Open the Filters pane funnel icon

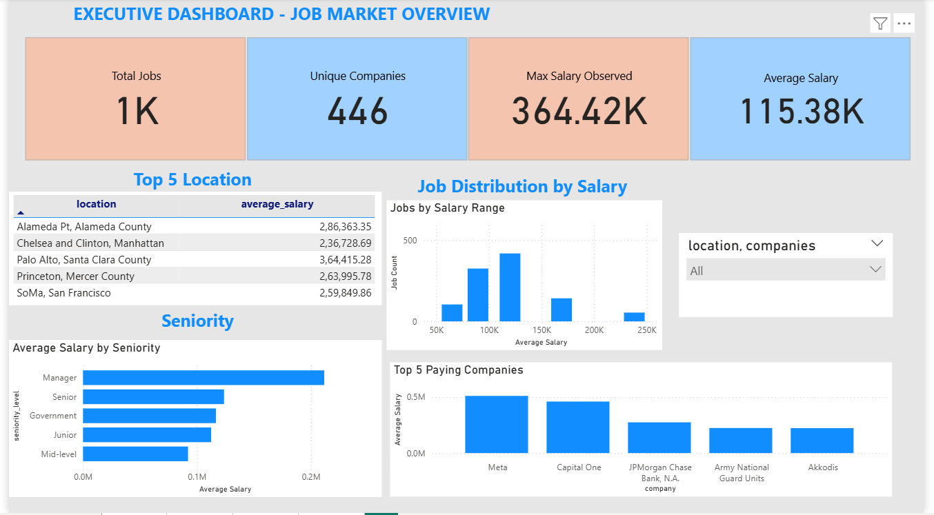(x=880, y=23)
